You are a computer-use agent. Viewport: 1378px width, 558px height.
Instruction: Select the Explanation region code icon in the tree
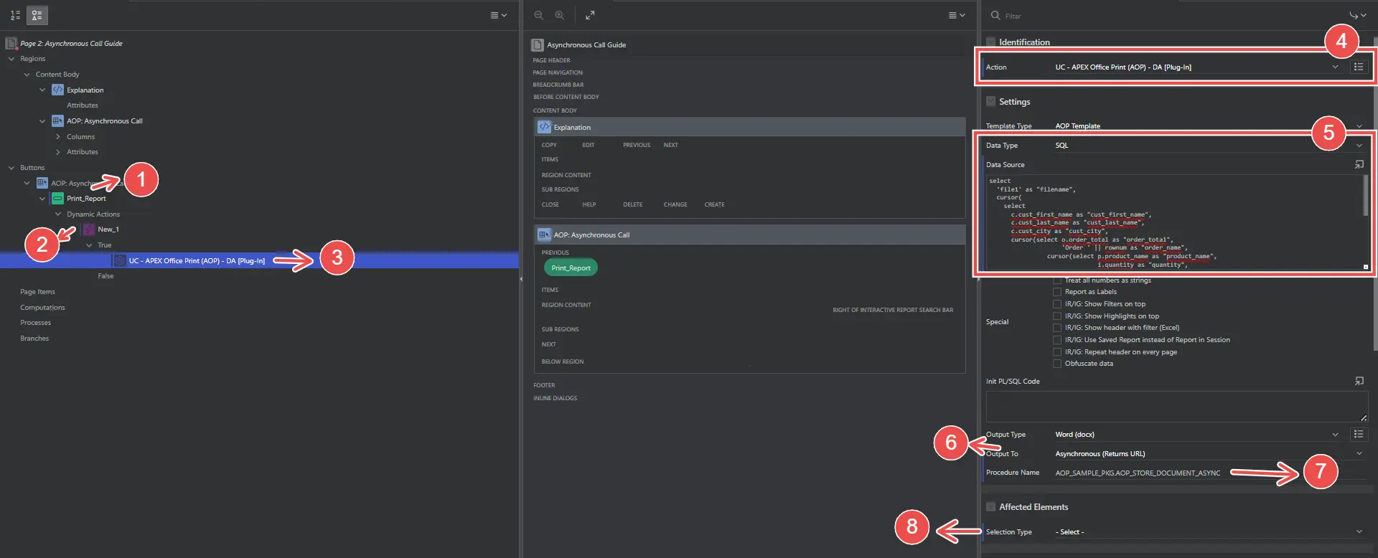tap(57, 90)
